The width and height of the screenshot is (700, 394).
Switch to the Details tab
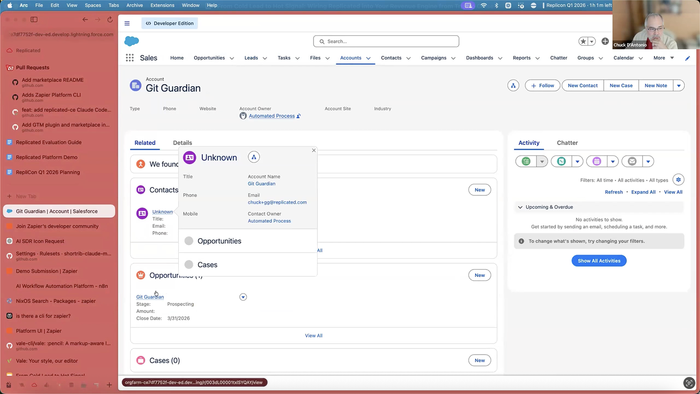click(x=182, y=143)
